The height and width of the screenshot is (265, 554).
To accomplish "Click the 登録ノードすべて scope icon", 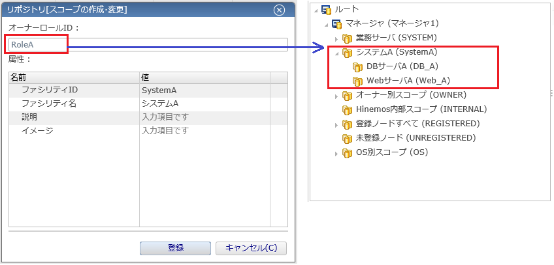I will pos(348,124).
